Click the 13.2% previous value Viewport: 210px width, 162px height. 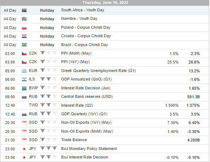194,71
